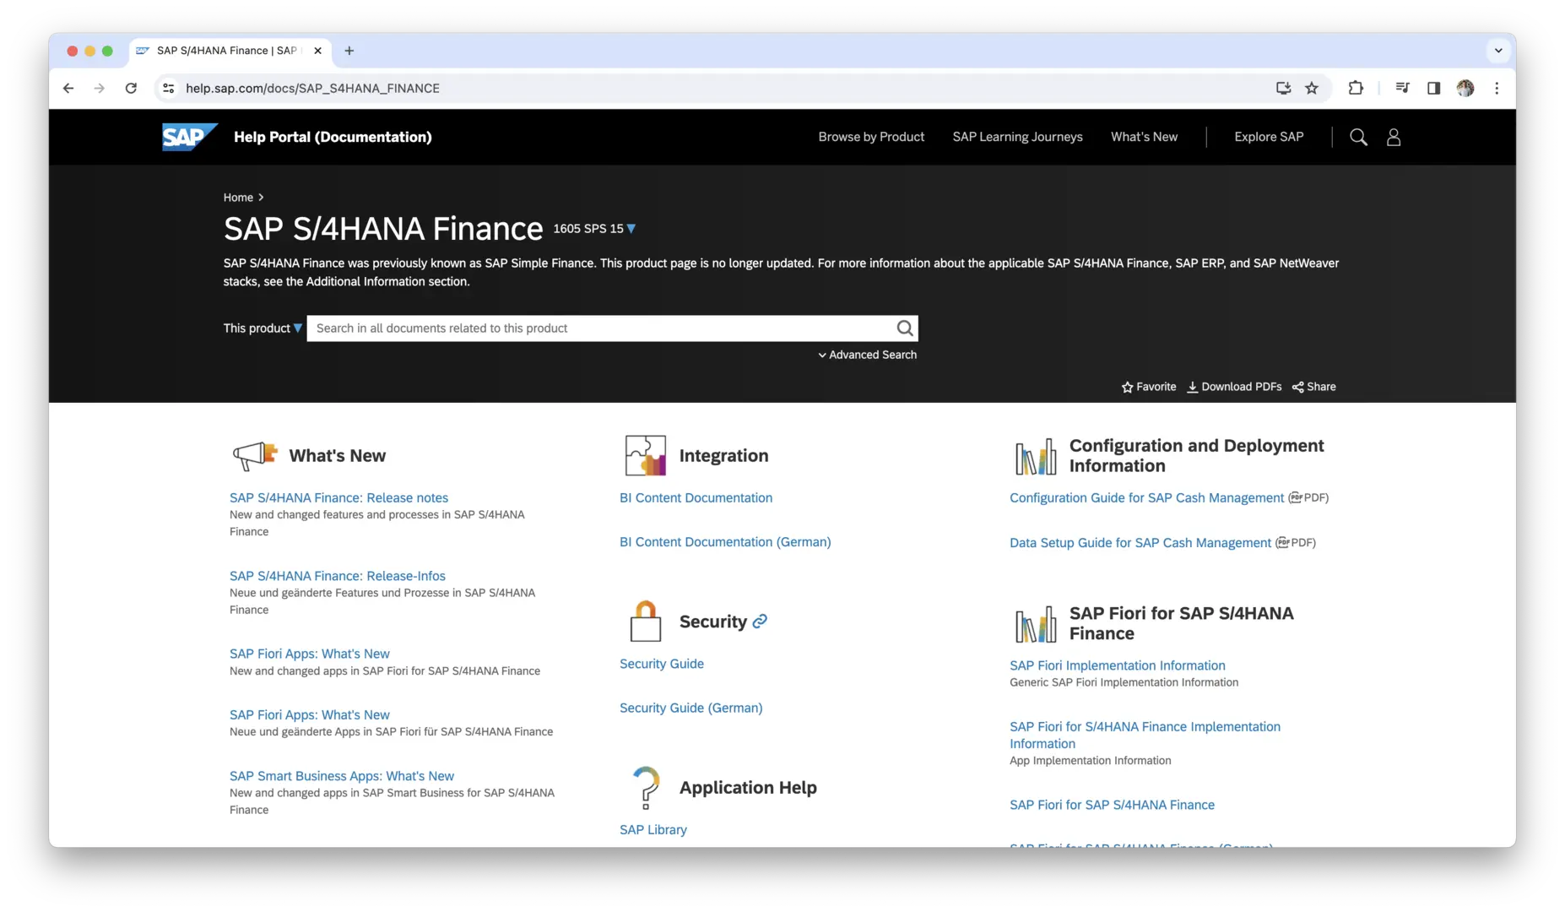Click the product search input field

pos(601,328)
